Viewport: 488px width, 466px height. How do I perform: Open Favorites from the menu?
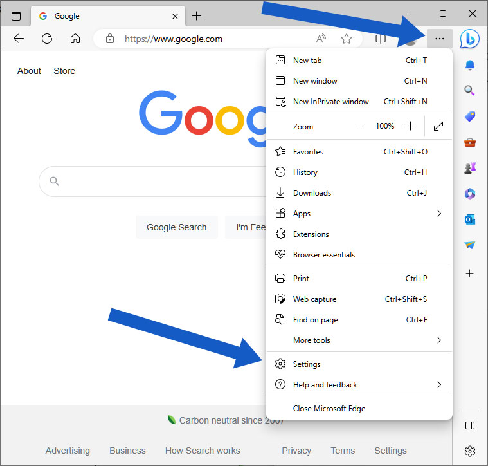click(359, 152)
